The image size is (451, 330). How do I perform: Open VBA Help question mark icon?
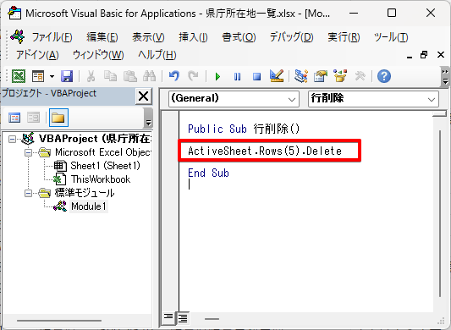(384, 76)
